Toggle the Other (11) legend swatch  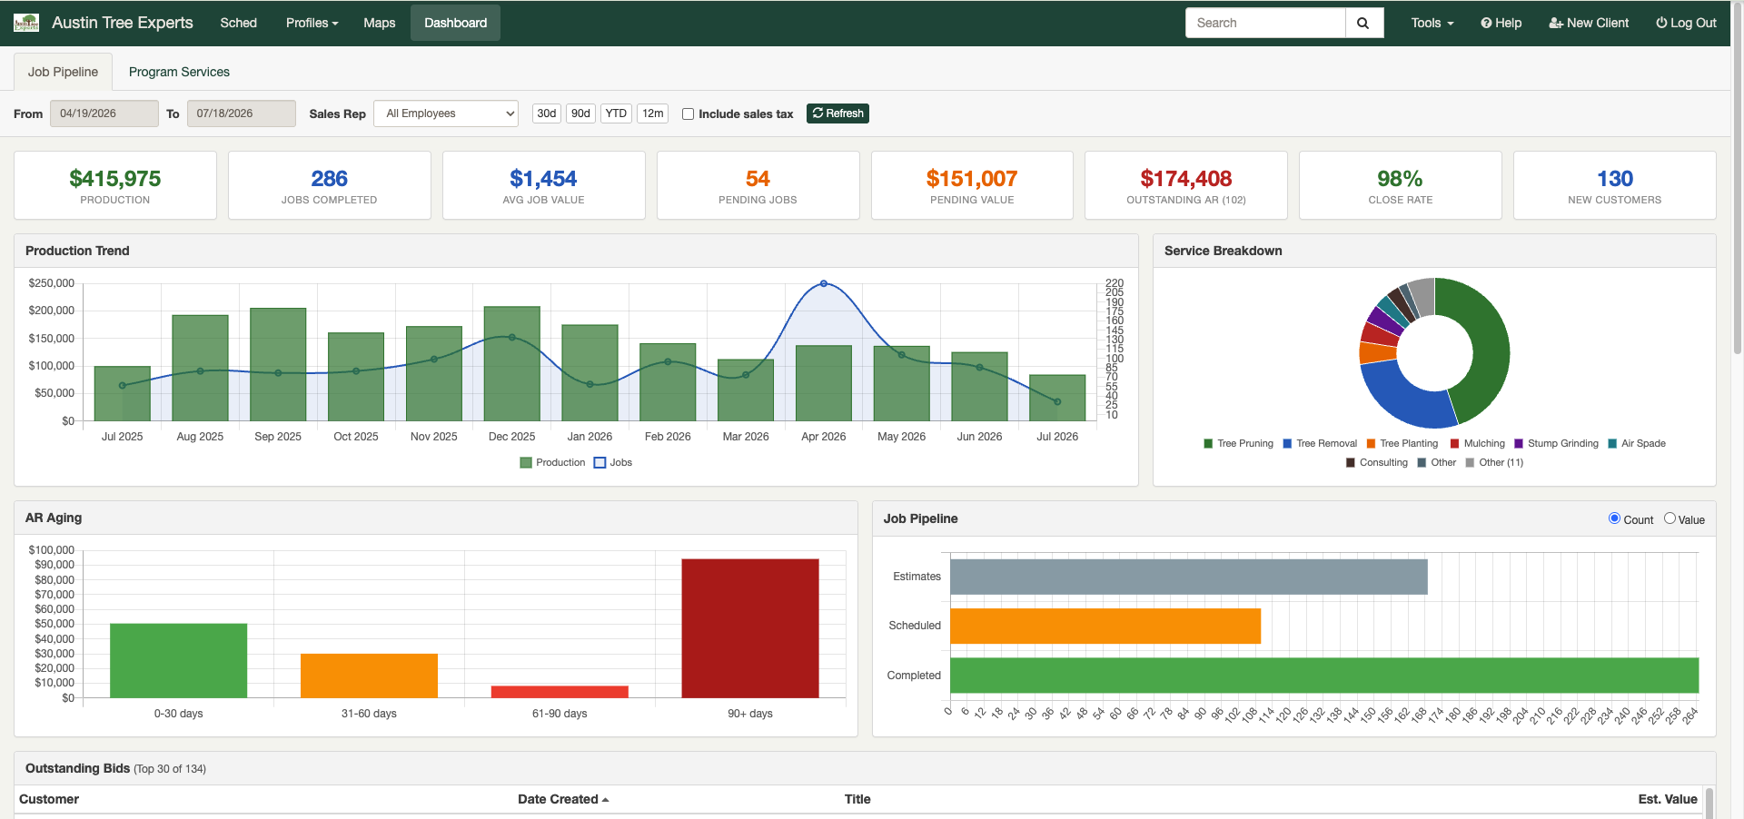[x=1470, y=462]
